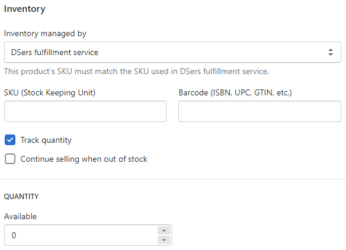Viewport: 346px width, 250px height.
Task: Focus the SKU (Stock Keeping Unit) input
Action: [85, 111]
